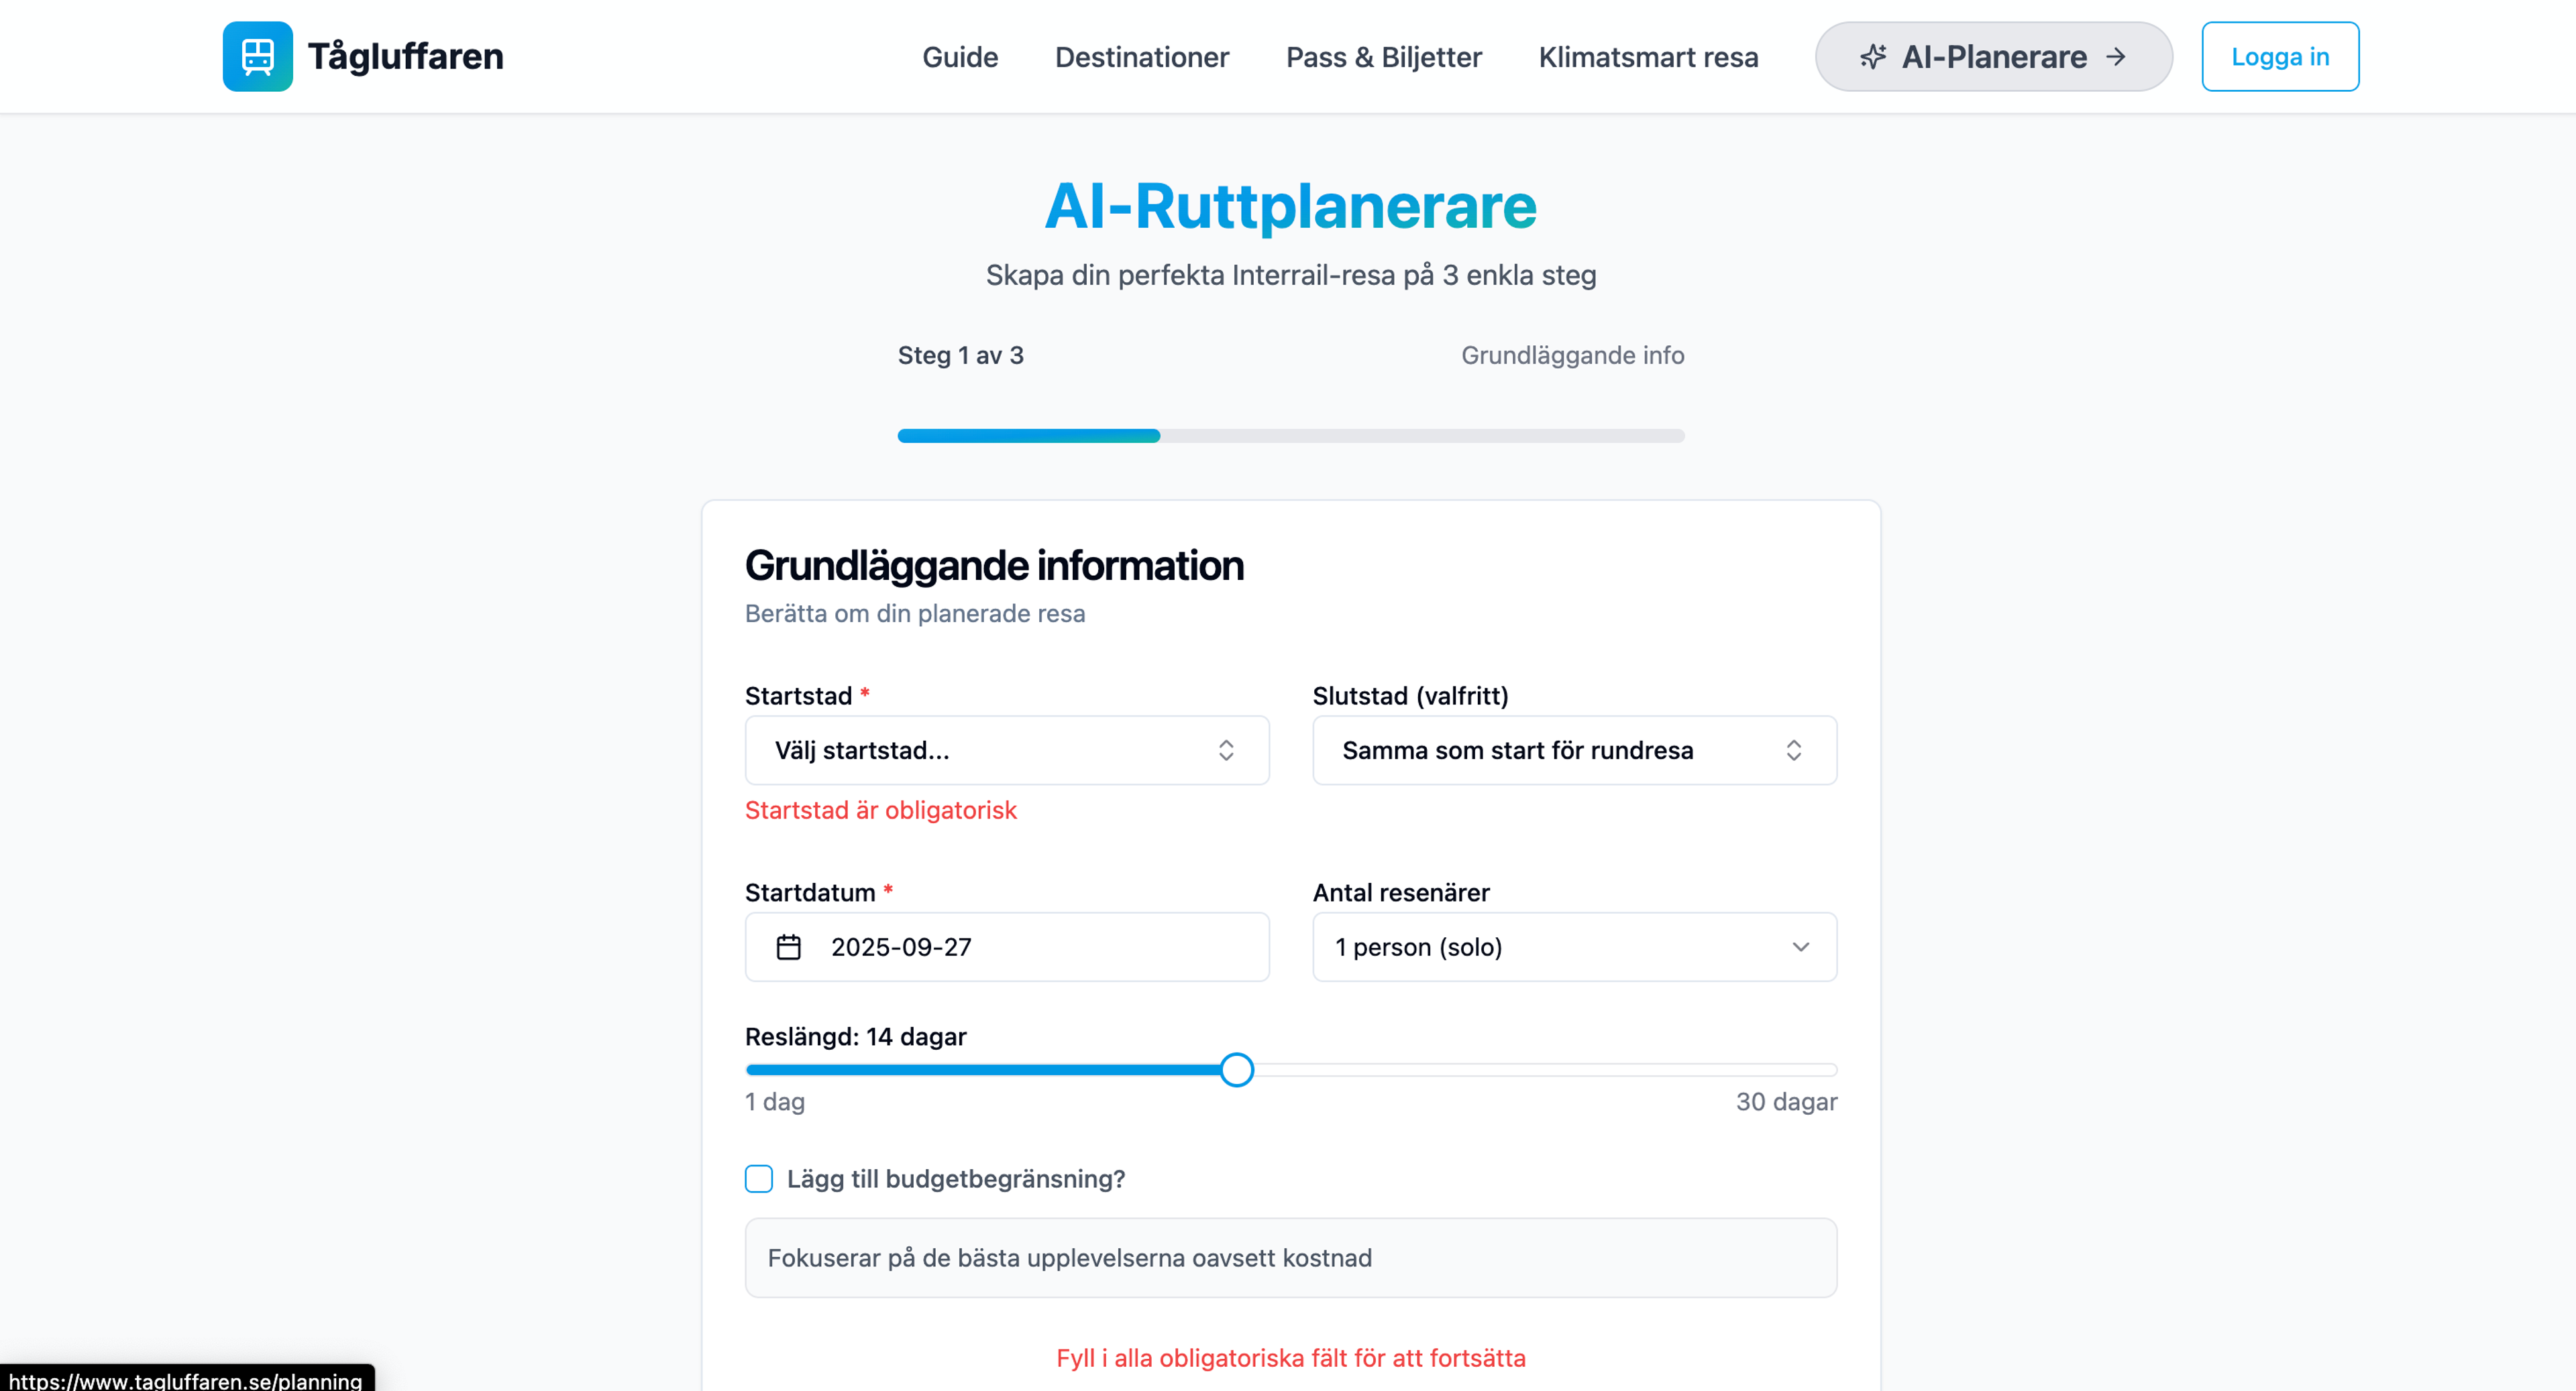Click the arrow icon in AI-Planerare button

(2116, 57)
